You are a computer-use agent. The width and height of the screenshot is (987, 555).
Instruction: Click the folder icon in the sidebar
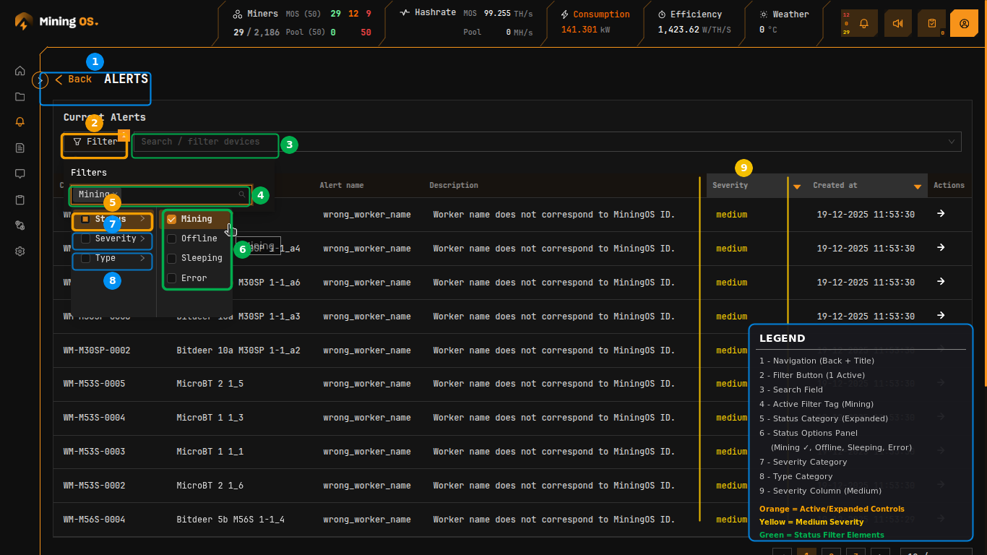point(20,97)
